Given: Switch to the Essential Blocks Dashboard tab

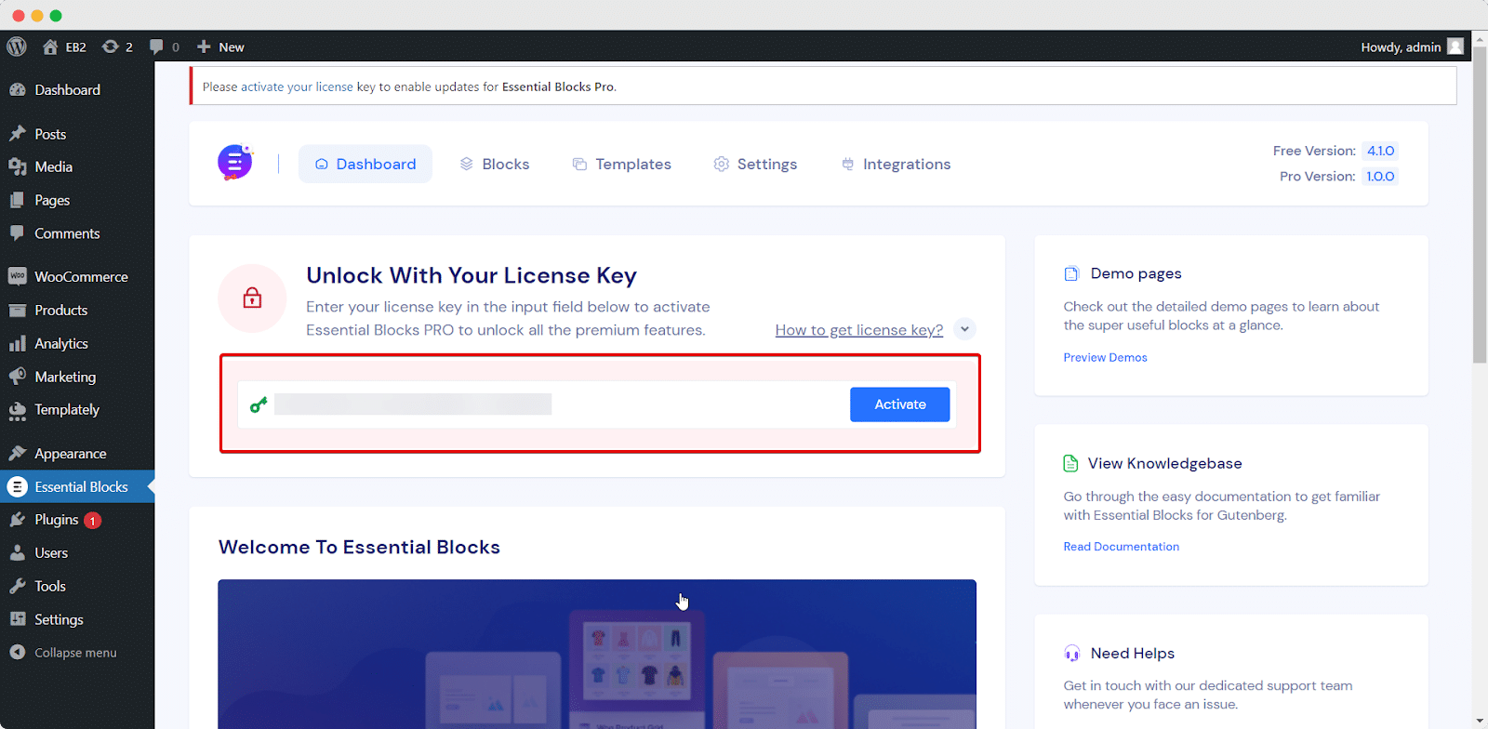Looking at the screenshot, I should 365,164.
